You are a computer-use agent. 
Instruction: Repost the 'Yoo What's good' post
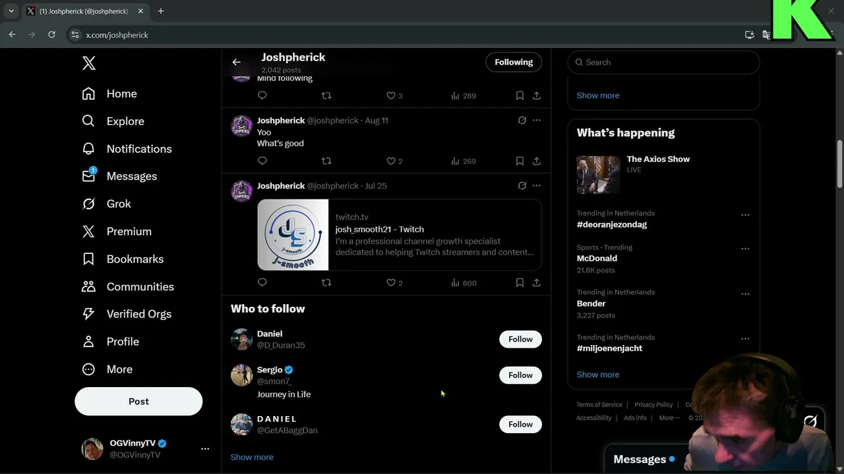[x=326, y=161]
